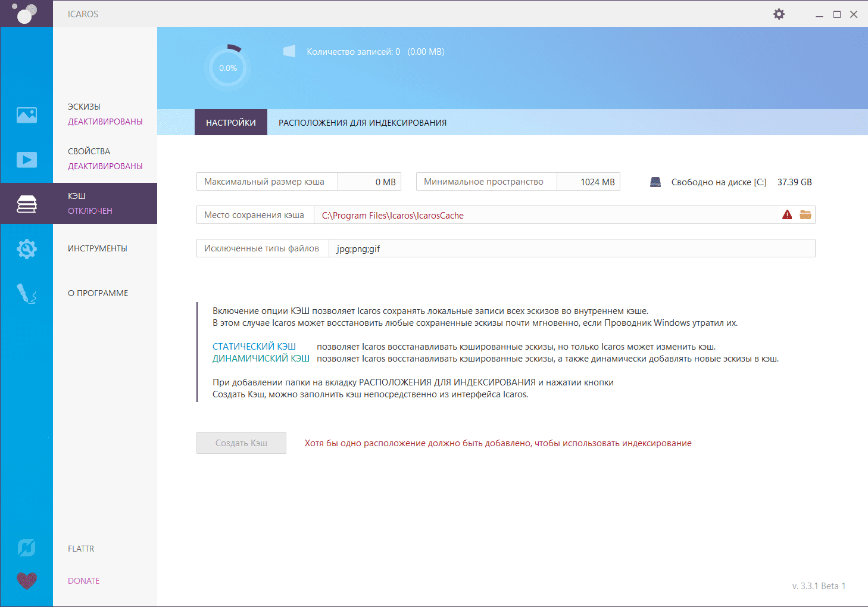Select the КЭШ section
This screenshot has width=868, height=607.
coord(77,196)
